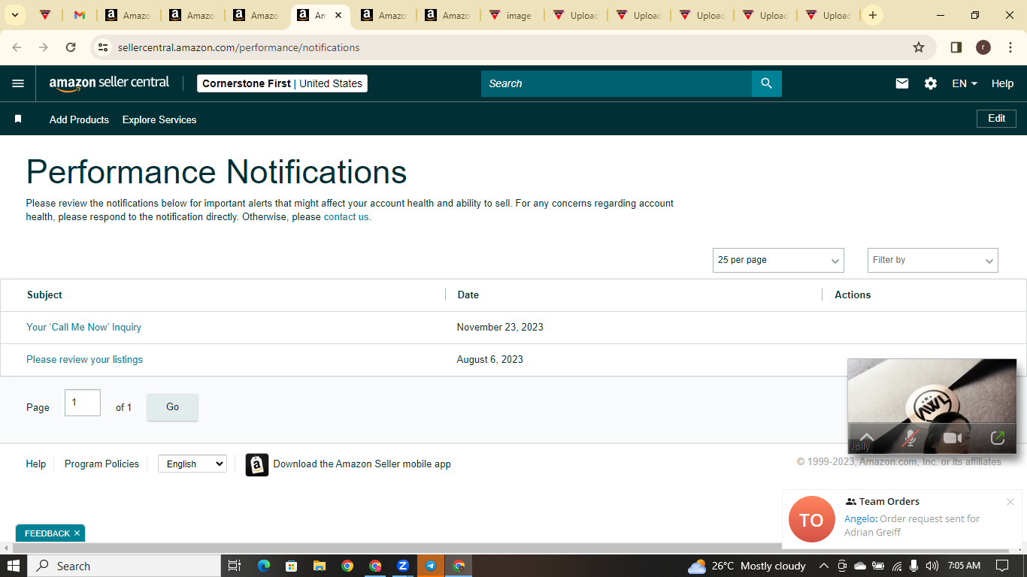This screenshot has width=1027, height=577.
Task: Open the Settings gear icon
Action: click(931, 83)
